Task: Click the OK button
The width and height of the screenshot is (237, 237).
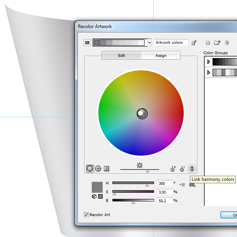Action: 229,215
